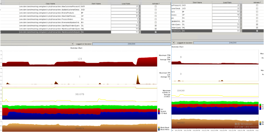The image size is (264, 132).
Task: Open the right panel's dropdown near Logged on Sessions
Action: [x=173, y=43]
